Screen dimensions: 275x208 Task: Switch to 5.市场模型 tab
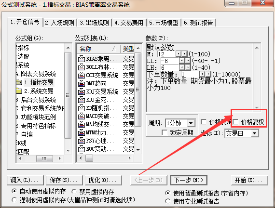click(x=164, y=23)
